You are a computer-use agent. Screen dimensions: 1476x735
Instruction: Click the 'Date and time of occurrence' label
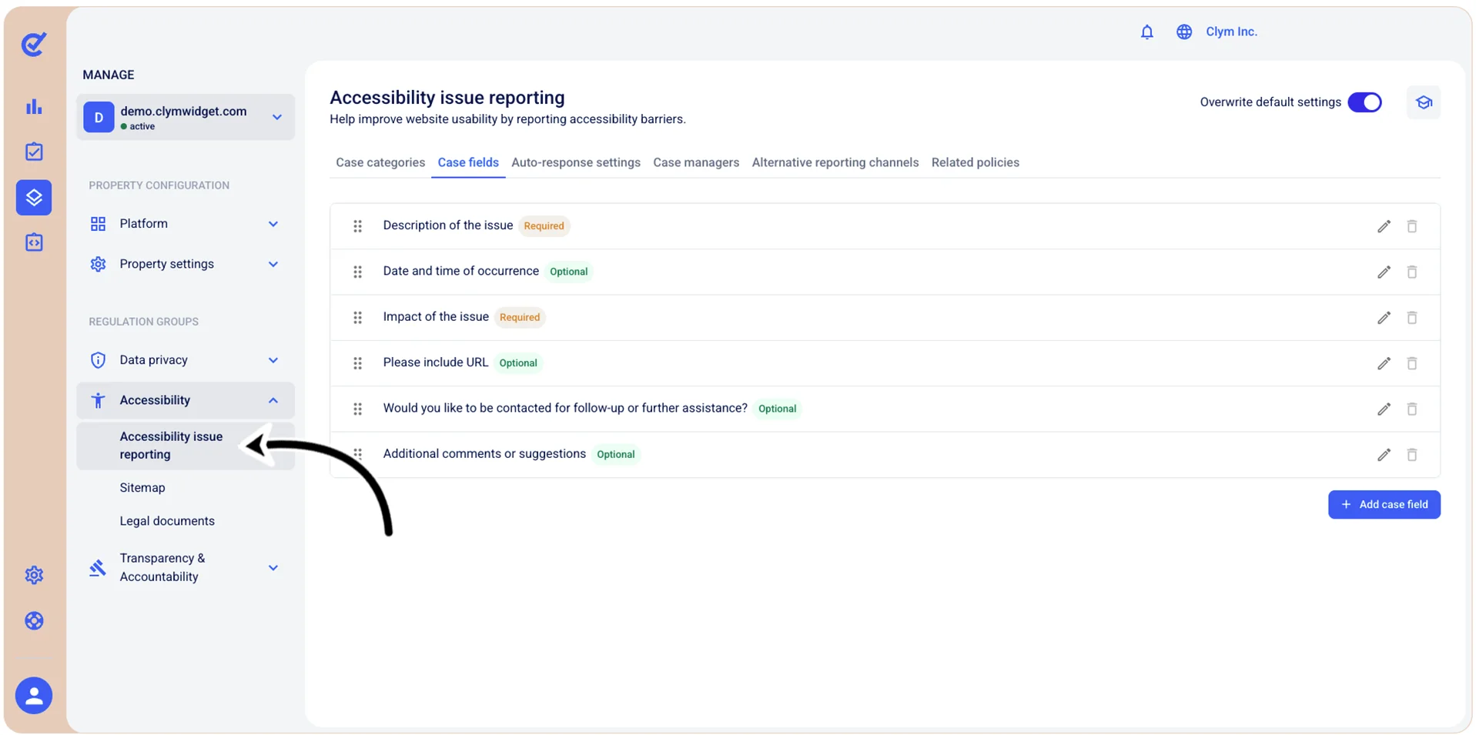pyautogui.click(x=460, y=271)
